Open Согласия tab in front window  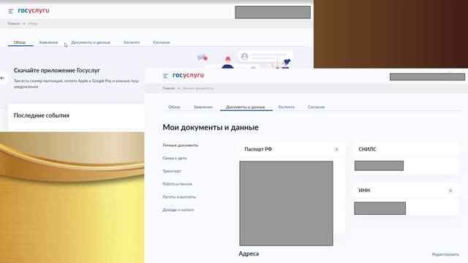[x=316, y=107]
